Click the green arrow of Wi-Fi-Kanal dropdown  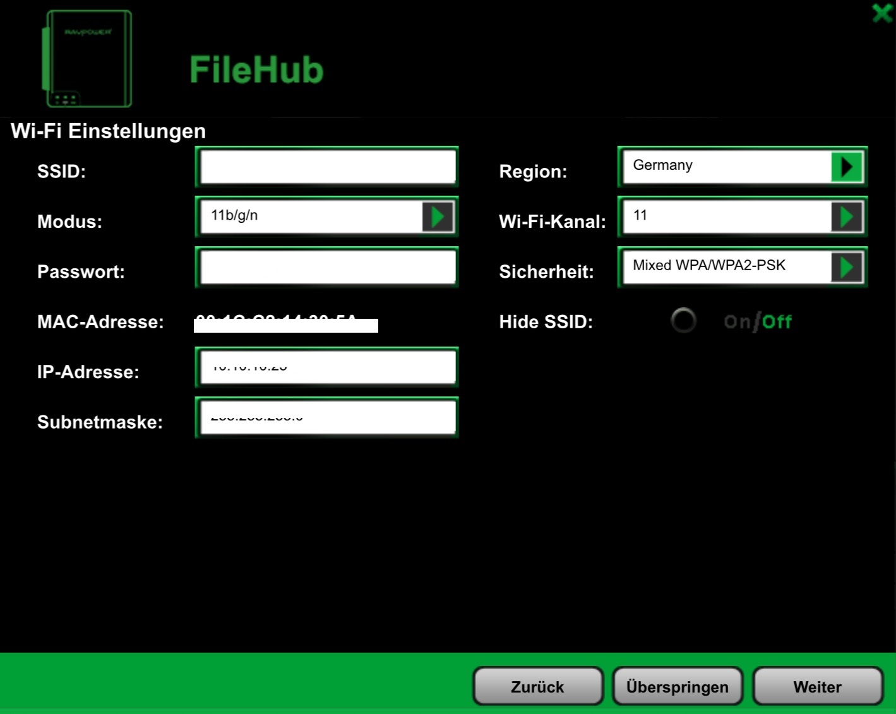pos(847,217)
